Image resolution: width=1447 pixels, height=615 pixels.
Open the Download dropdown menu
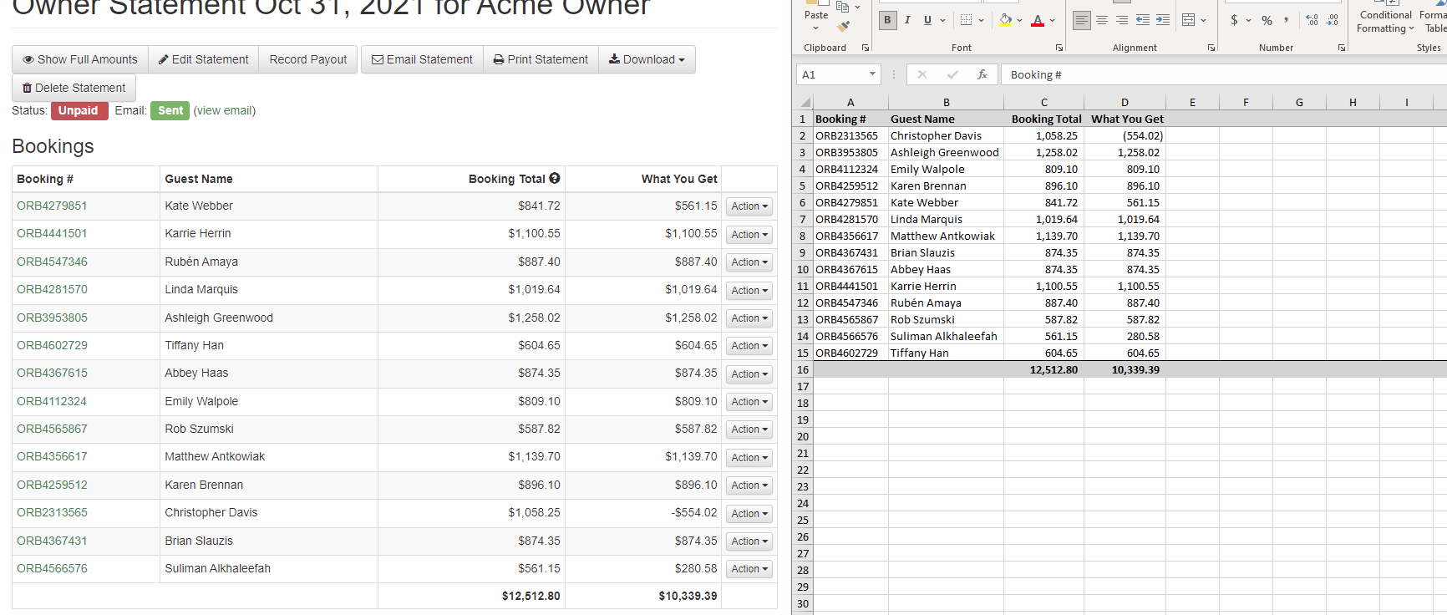pyautogui.click(x=647, y=59)
